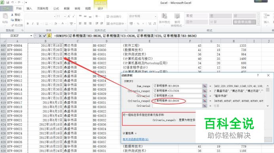This screenshot has width=274, height=153.
Task: Click the Percent Style icon
Action: pos(138,23)
